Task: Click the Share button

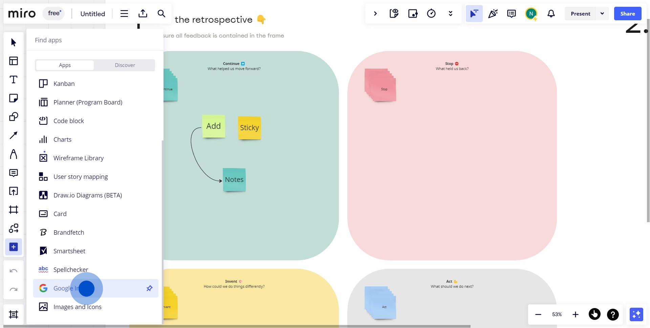Action: pos(628,14)
